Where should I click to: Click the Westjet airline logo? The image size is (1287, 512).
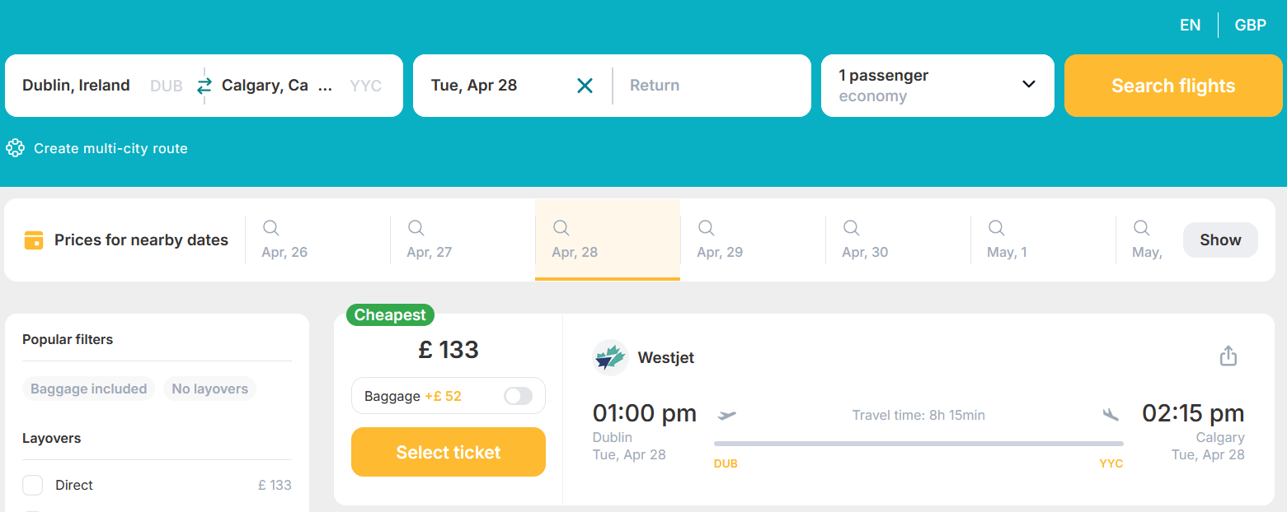coord(610,357)
